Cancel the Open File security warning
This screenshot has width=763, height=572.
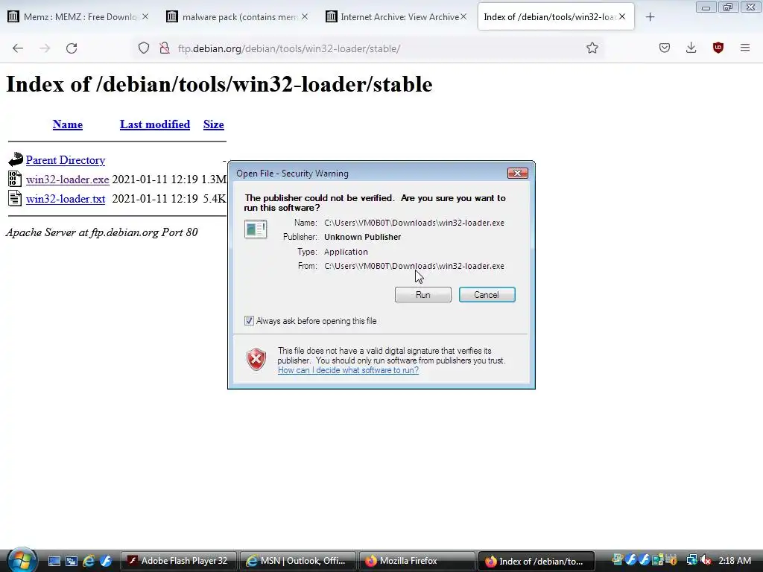[487, 295]
